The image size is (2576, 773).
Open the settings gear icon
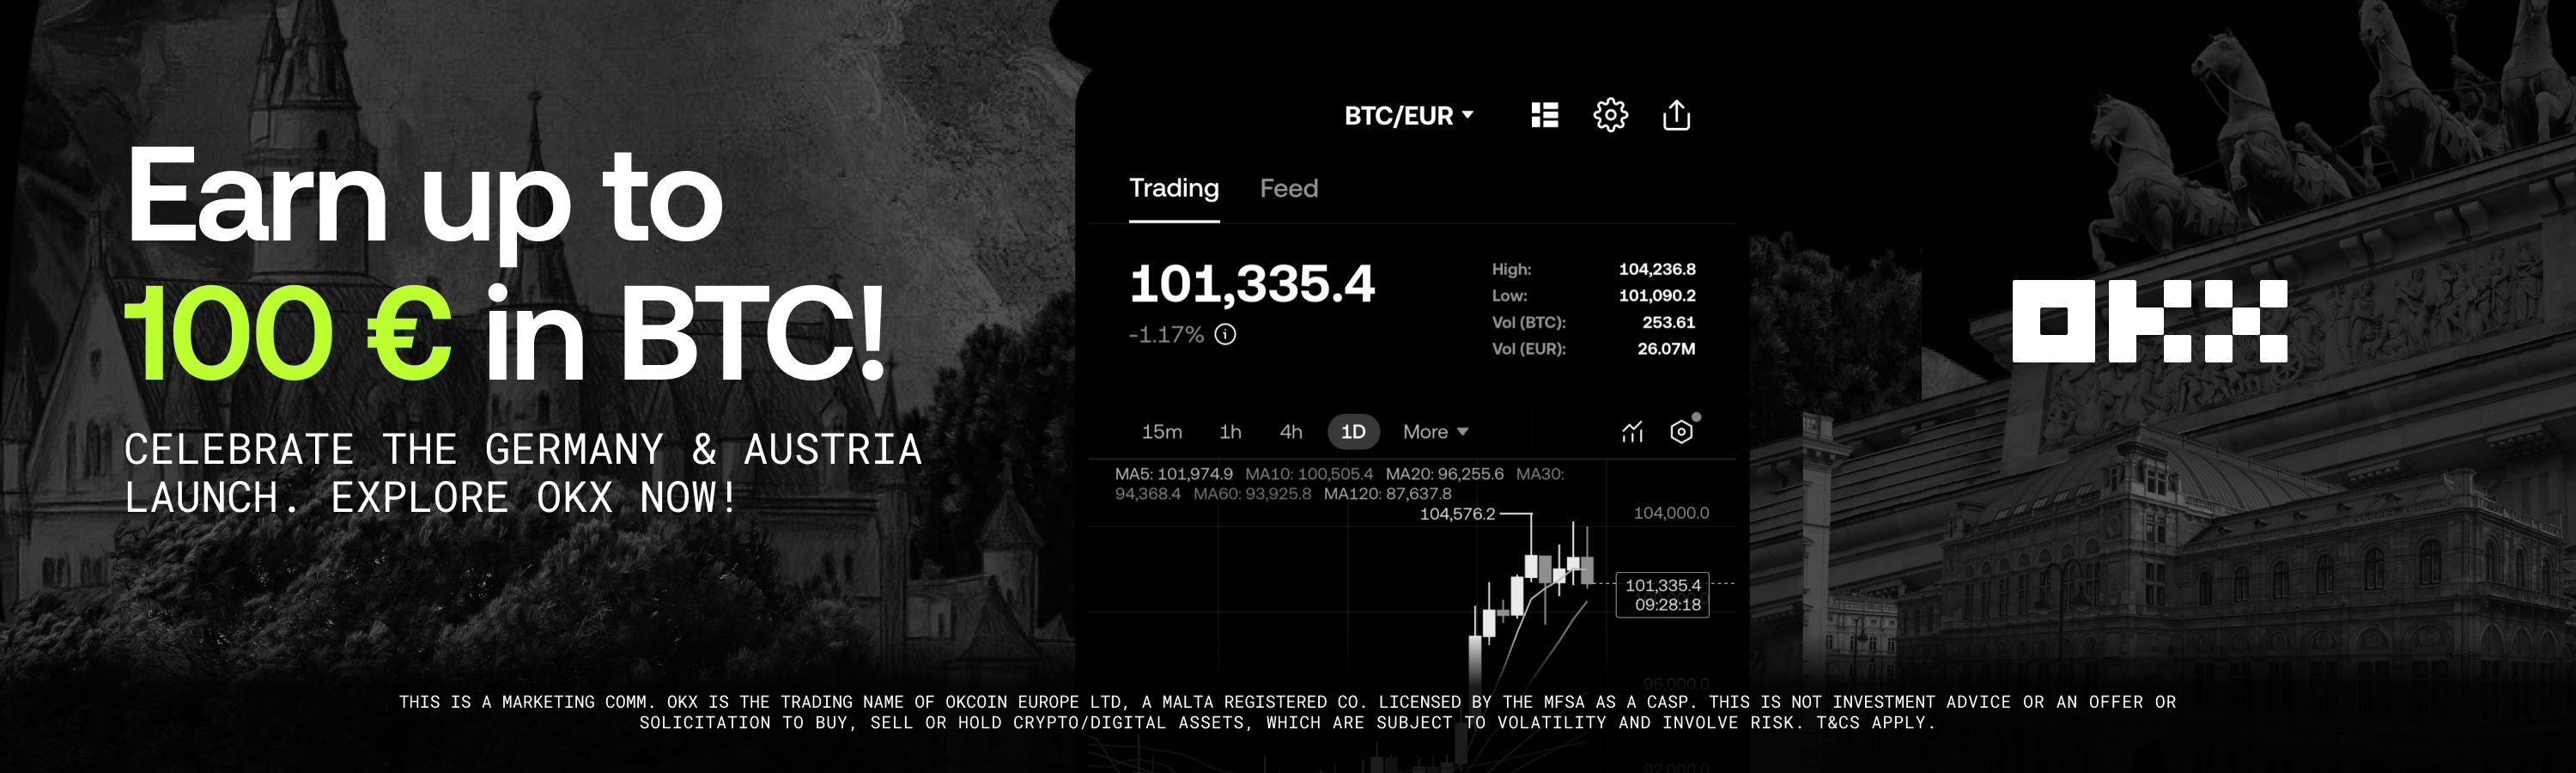pyautogui.click(x=1610, y=116)
